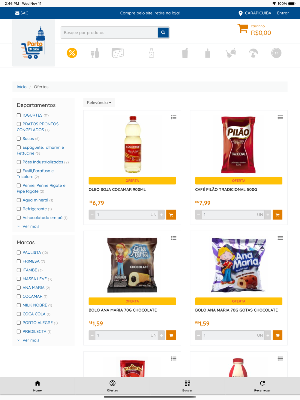Viewport: 300px width, 400px height.
Task: Open the cheese and cold cuts category
Action: tap(118, 53)
